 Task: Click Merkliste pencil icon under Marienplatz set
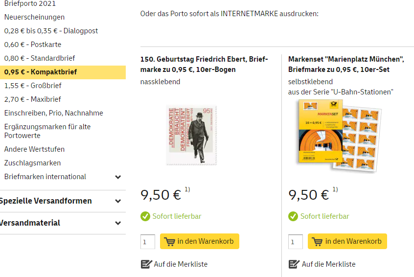pyautogui.click(x=294, y=264)
